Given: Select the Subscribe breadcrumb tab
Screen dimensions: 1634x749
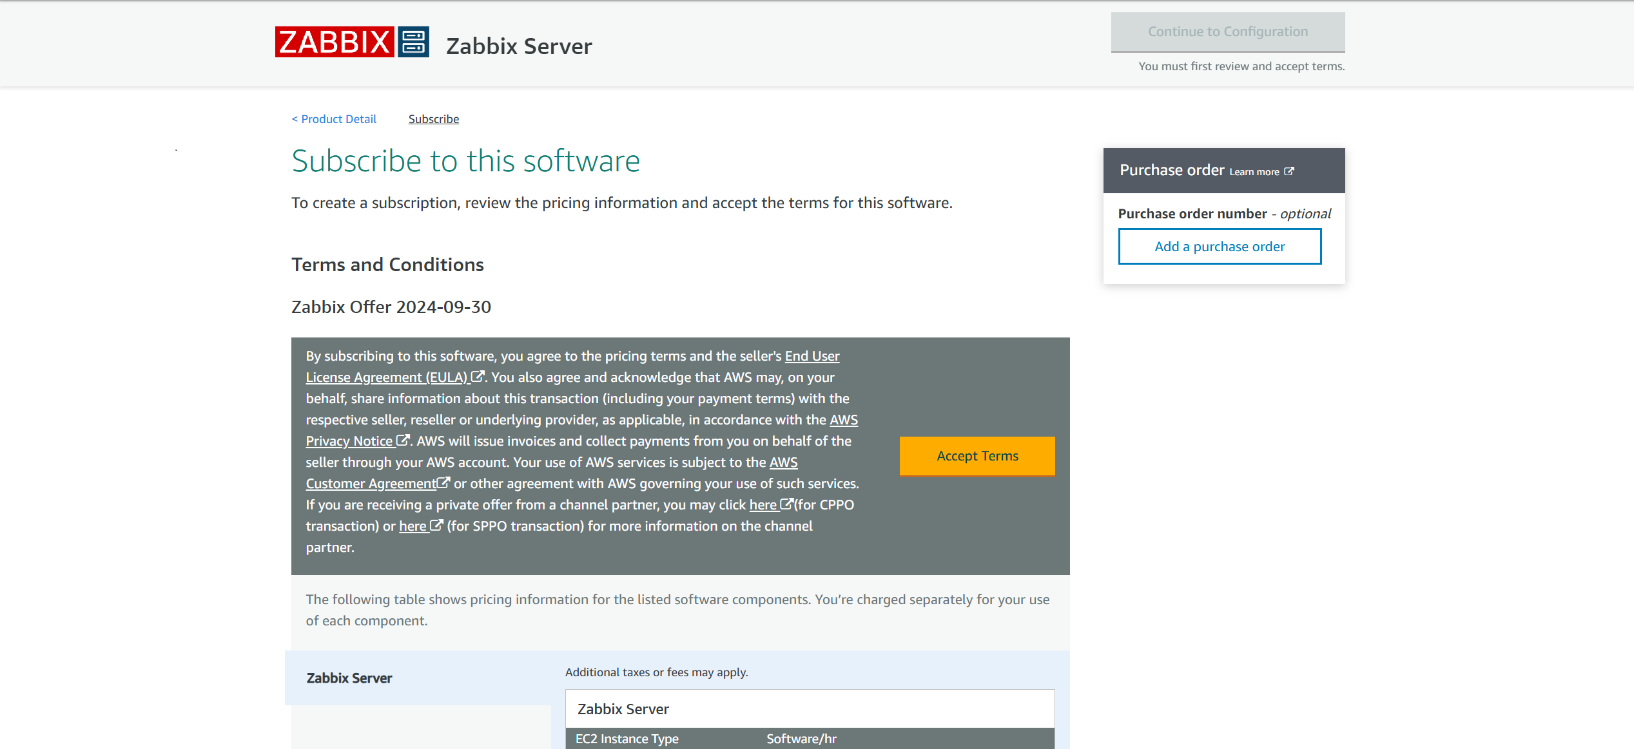Looking at the screenshot, I should coord(434,119).
